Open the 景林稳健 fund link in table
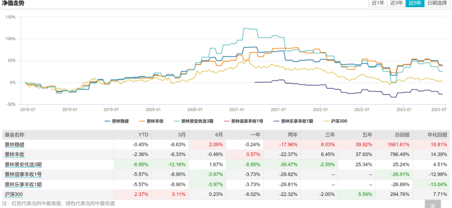 [14, 144]
